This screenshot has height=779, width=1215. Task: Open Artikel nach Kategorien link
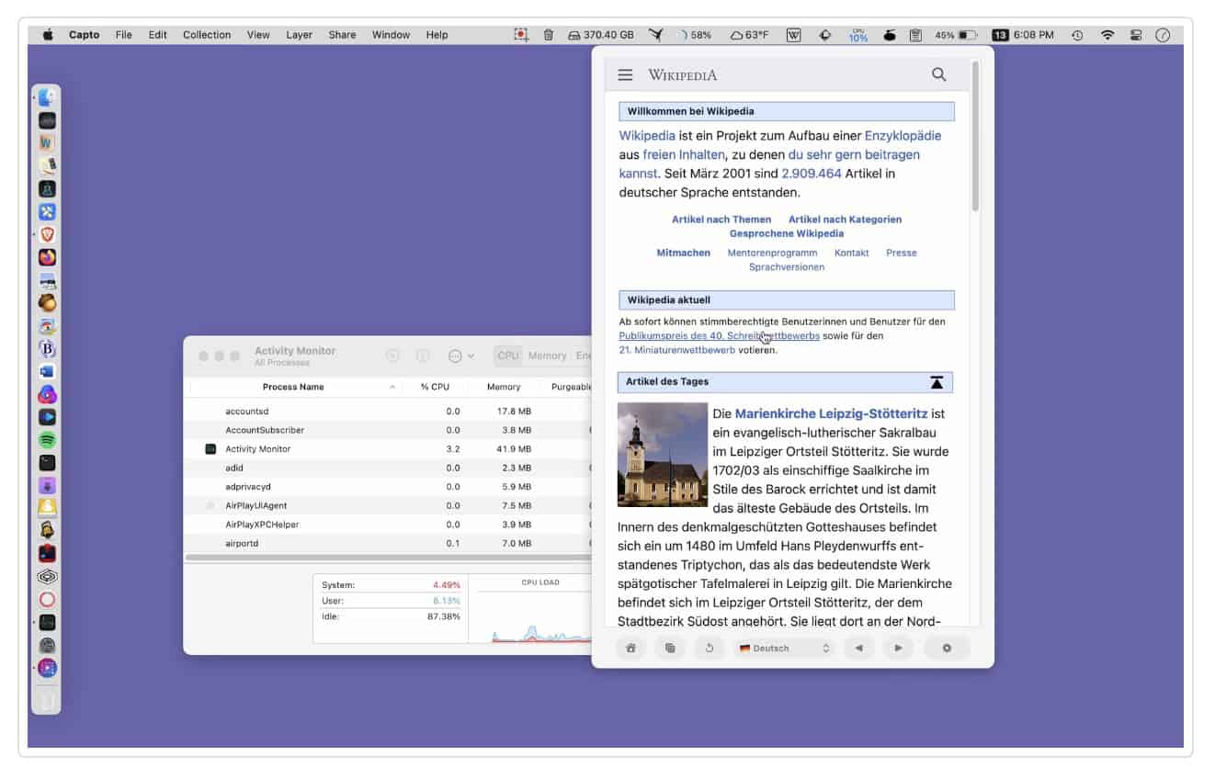[845, 220]
